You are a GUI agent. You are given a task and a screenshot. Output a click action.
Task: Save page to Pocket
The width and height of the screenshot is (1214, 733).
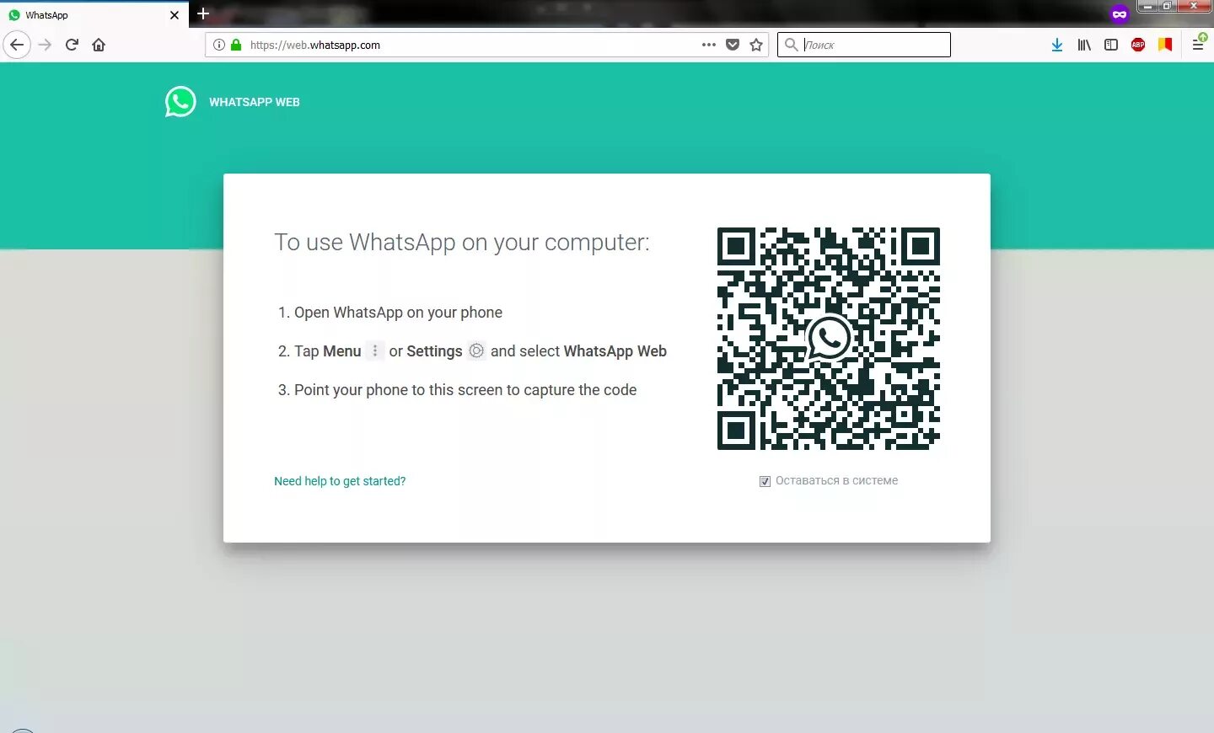pos(733,45)
